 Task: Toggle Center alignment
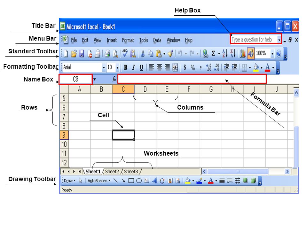point(159,67)
